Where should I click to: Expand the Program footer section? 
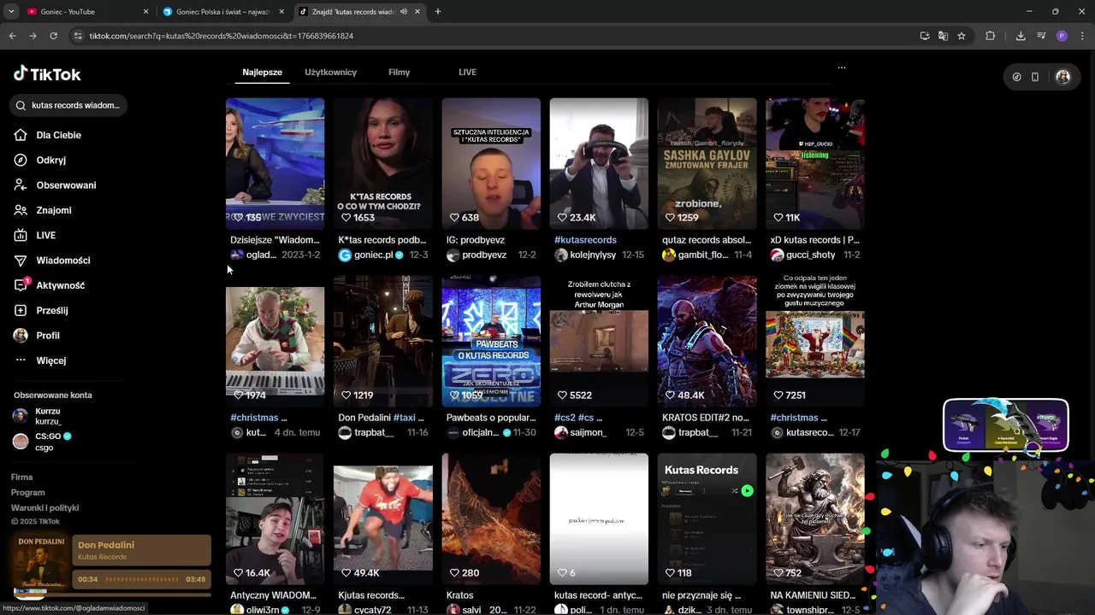coord(28,493)
